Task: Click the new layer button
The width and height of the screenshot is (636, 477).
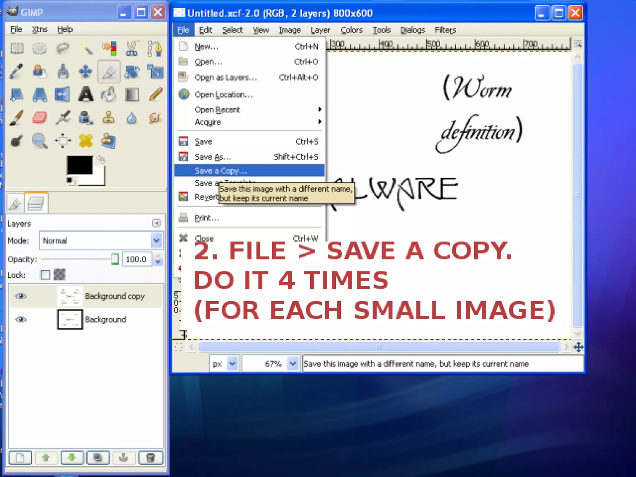Action: point(20,457)
